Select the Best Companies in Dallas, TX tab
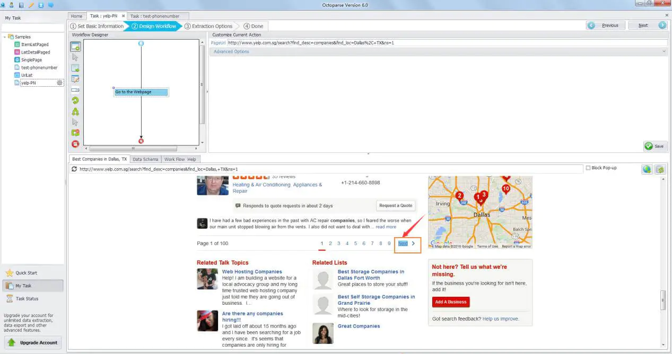Screen dimensions: 672x354 (x=100, y=159)
